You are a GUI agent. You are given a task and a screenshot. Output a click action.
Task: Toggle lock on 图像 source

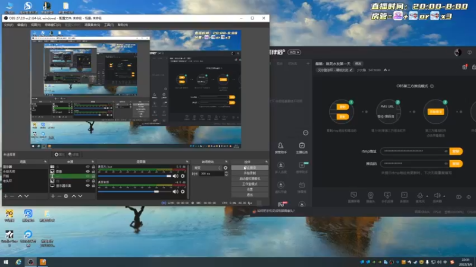[x=93, y=171]
